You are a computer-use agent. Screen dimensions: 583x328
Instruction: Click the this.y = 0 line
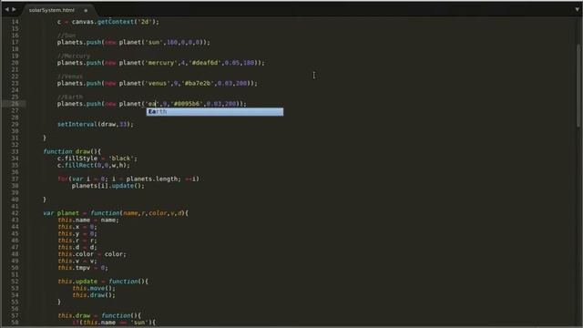[x=77, y=233]
